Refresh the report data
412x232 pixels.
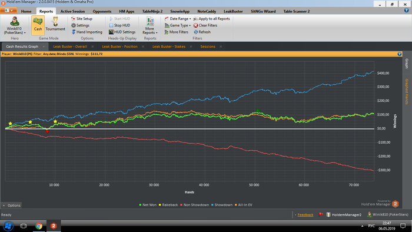coord(202,32)
